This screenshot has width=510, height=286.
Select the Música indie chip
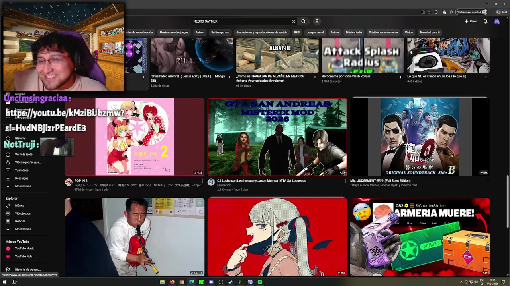click(354, 33)
